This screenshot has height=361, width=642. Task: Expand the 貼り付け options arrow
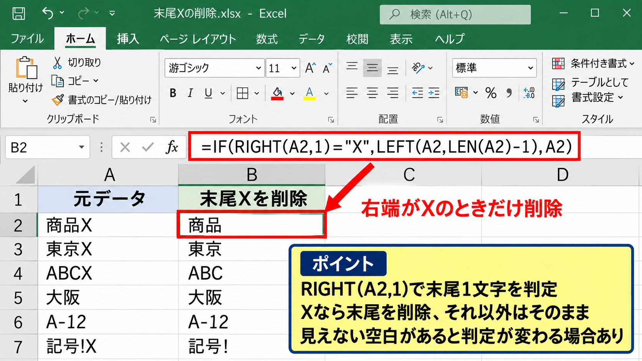pyautogui.click(x=25, y=101)
